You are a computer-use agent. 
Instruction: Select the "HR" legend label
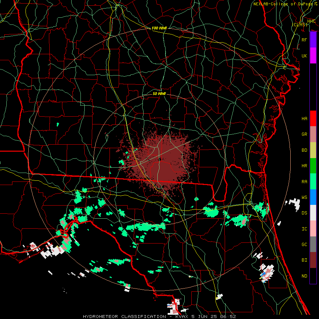pyautogui.click(x=304, y=166)
